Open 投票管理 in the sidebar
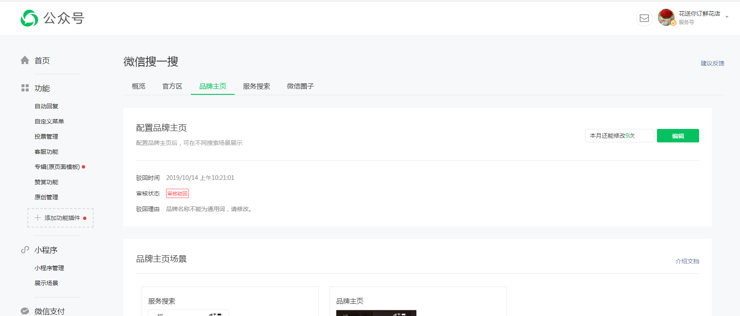The height and width of the screenshot is (316, 740). (x=46, y=137)
